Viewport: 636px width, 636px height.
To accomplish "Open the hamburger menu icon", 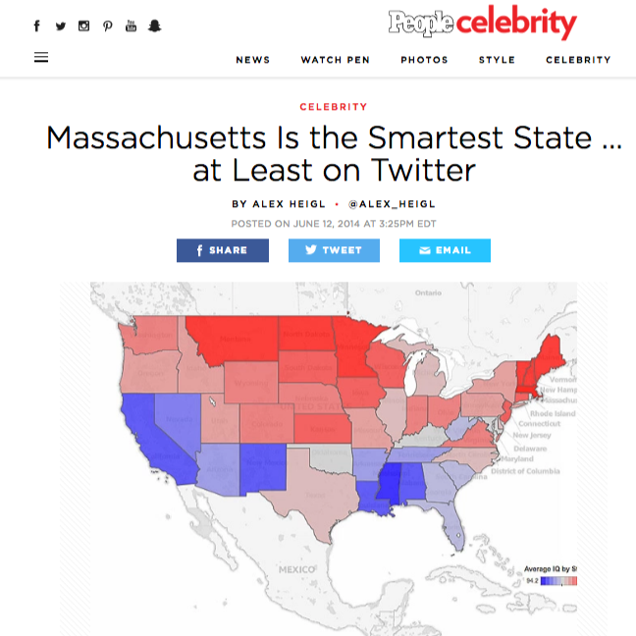I will tap(41, 58).
